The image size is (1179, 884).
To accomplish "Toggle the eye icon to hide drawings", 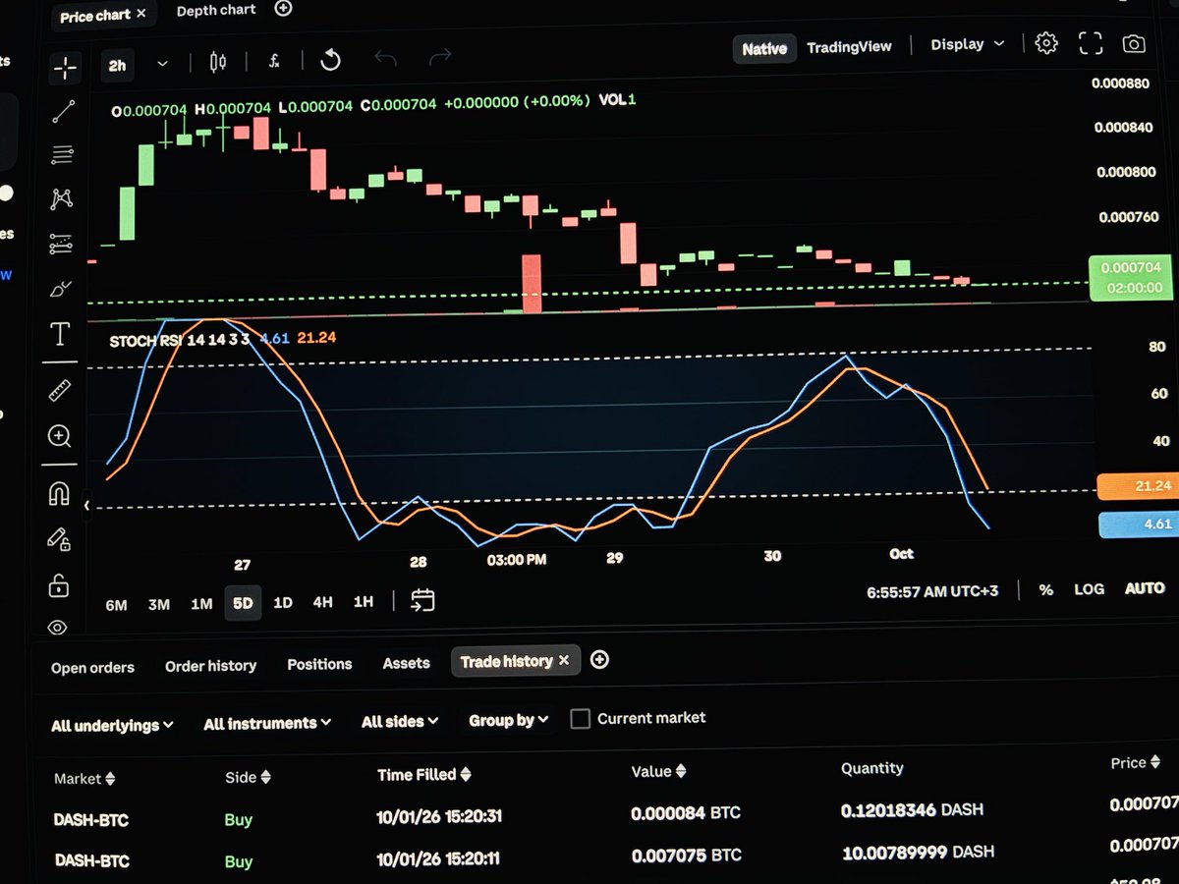I will click(58, 628).
